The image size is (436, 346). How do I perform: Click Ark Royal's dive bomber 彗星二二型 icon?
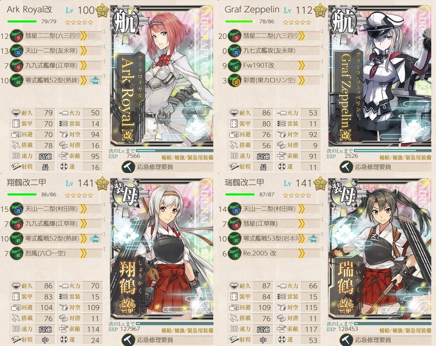pyautogui.click(x=16, y=36)
